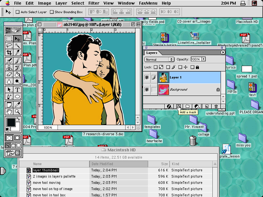Viewport: 263px width, 197px height.
Task: Click the 100% zoom field in document
Action: [48, 127]
